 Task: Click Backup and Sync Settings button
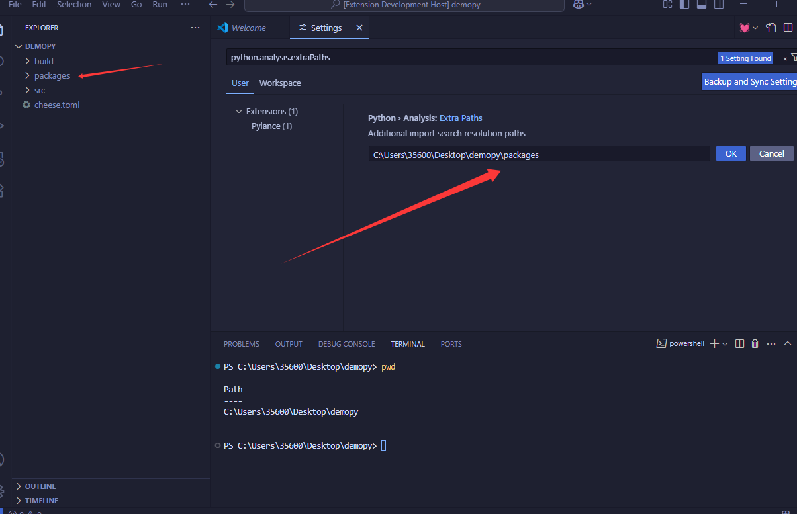pos(749,81)
